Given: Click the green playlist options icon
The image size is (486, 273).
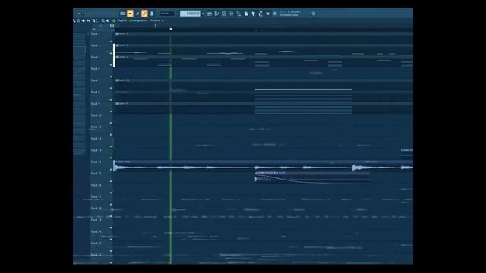Looking at the screenshot, I should 114,20.
